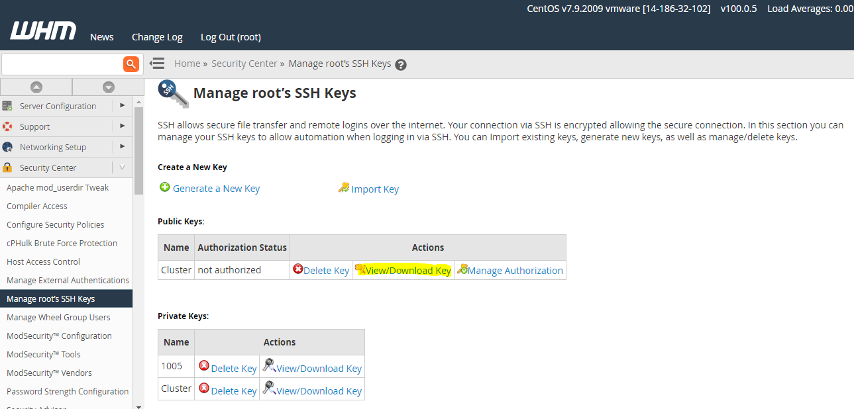Click the green plus Generate Key icon
Image resolution: width=854 pixels, height=409 pixels.
165,188
